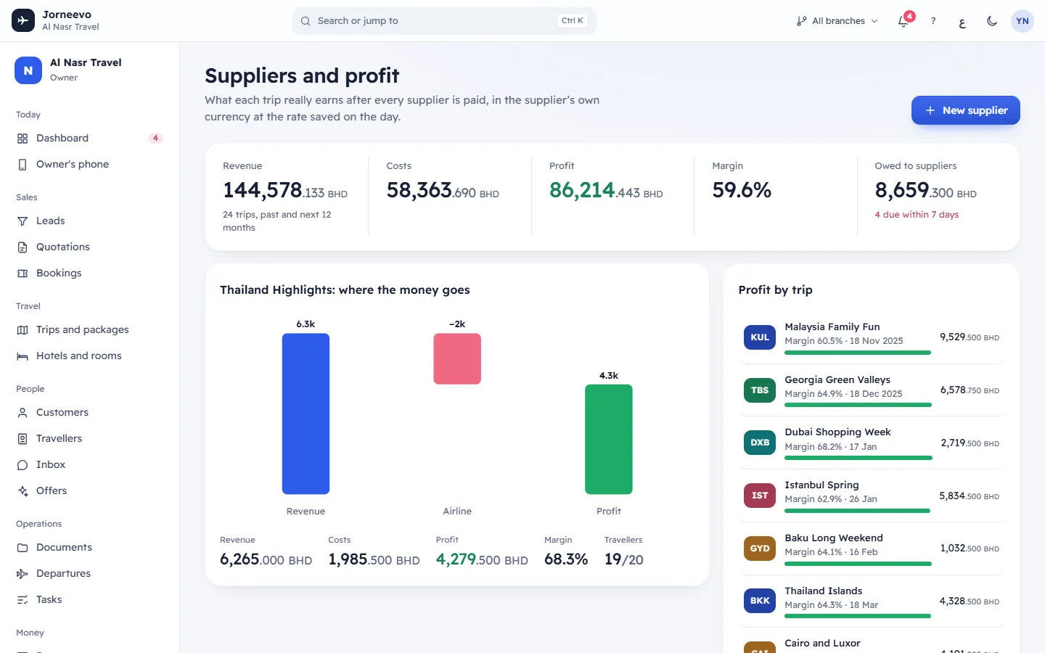
Task: Select the Thailand Islands trip row
Action: (x=871, y=601)
